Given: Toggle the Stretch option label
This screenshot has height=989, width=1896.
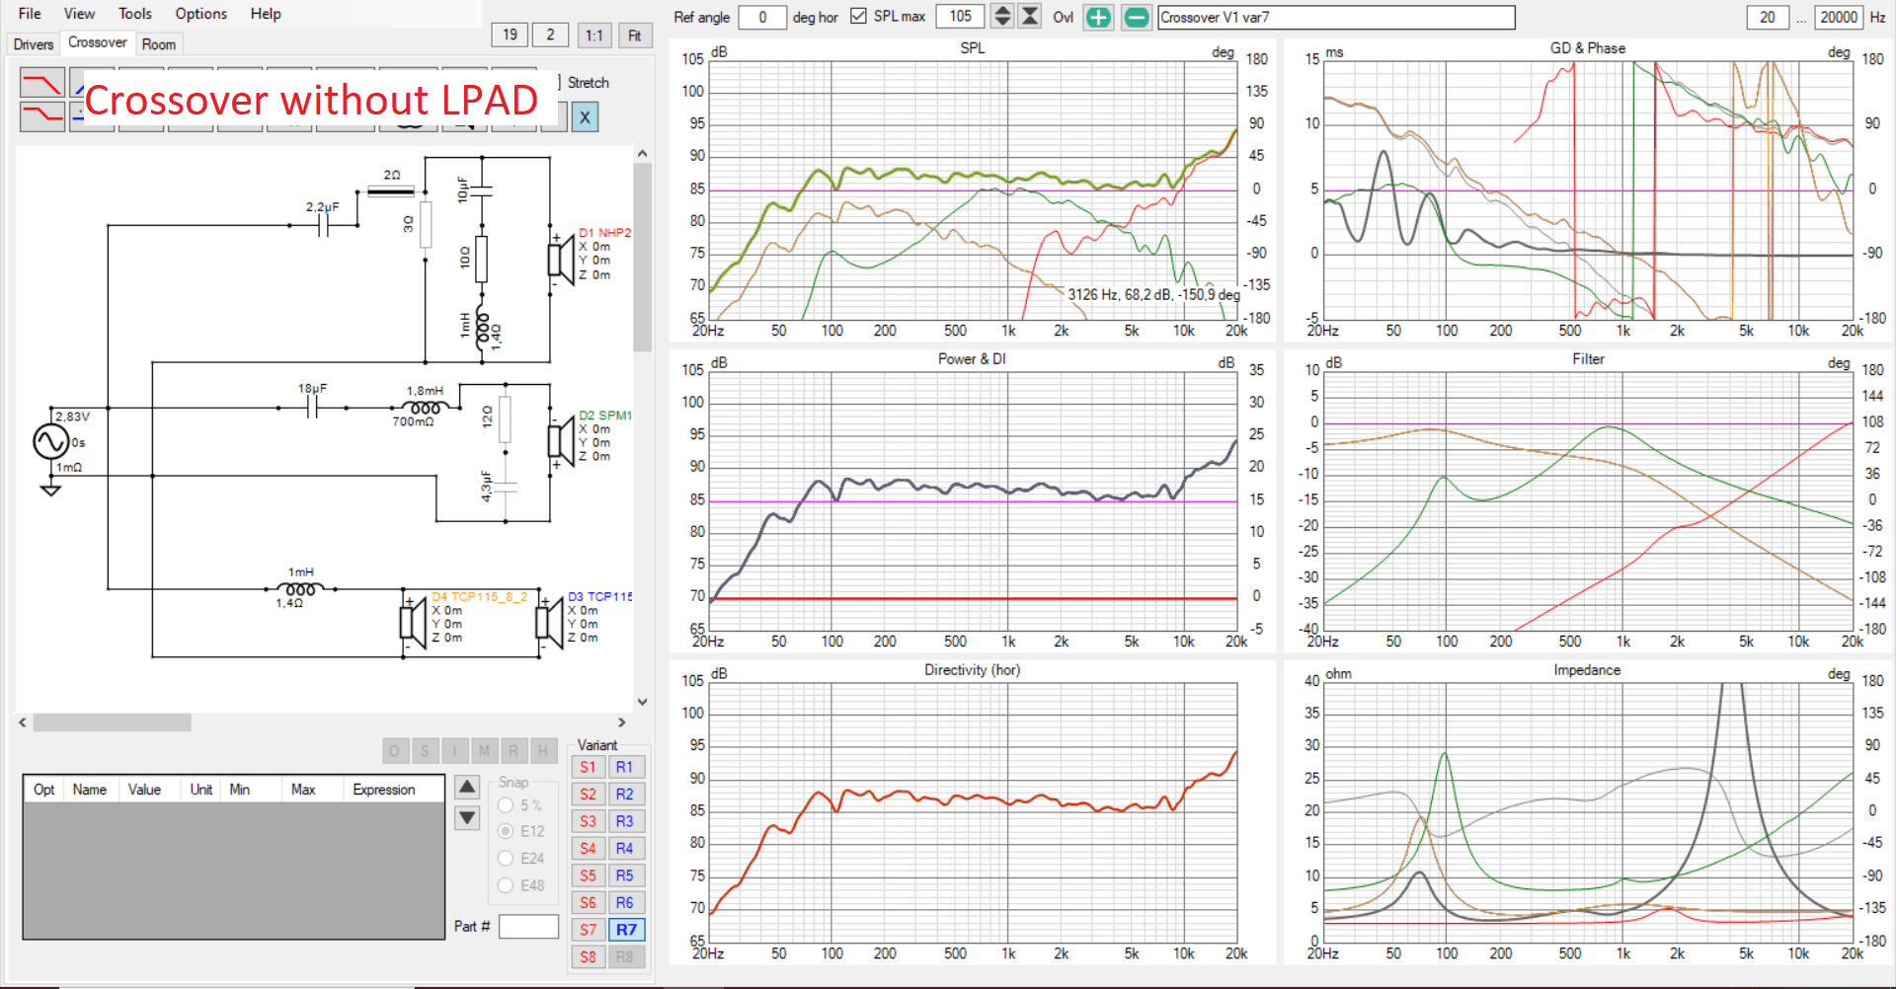Looking at the screenshot, I should click(588, 83).
